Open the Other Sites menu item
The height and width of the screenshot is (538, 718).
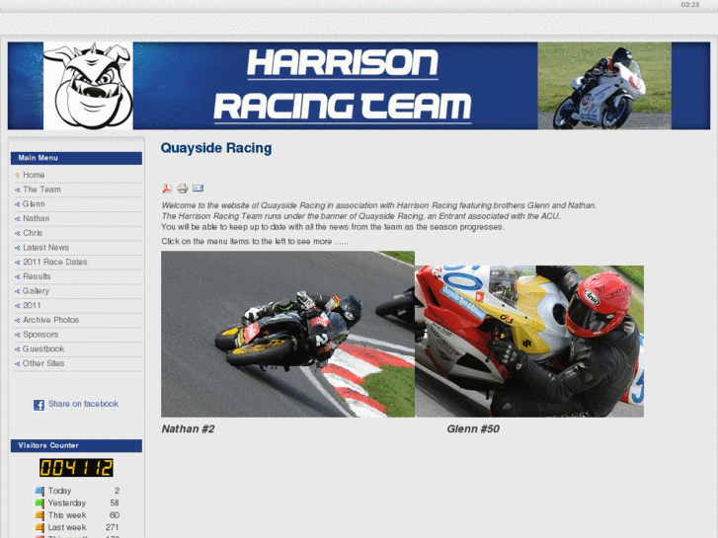pyautogui.click(x=43, y=363)
